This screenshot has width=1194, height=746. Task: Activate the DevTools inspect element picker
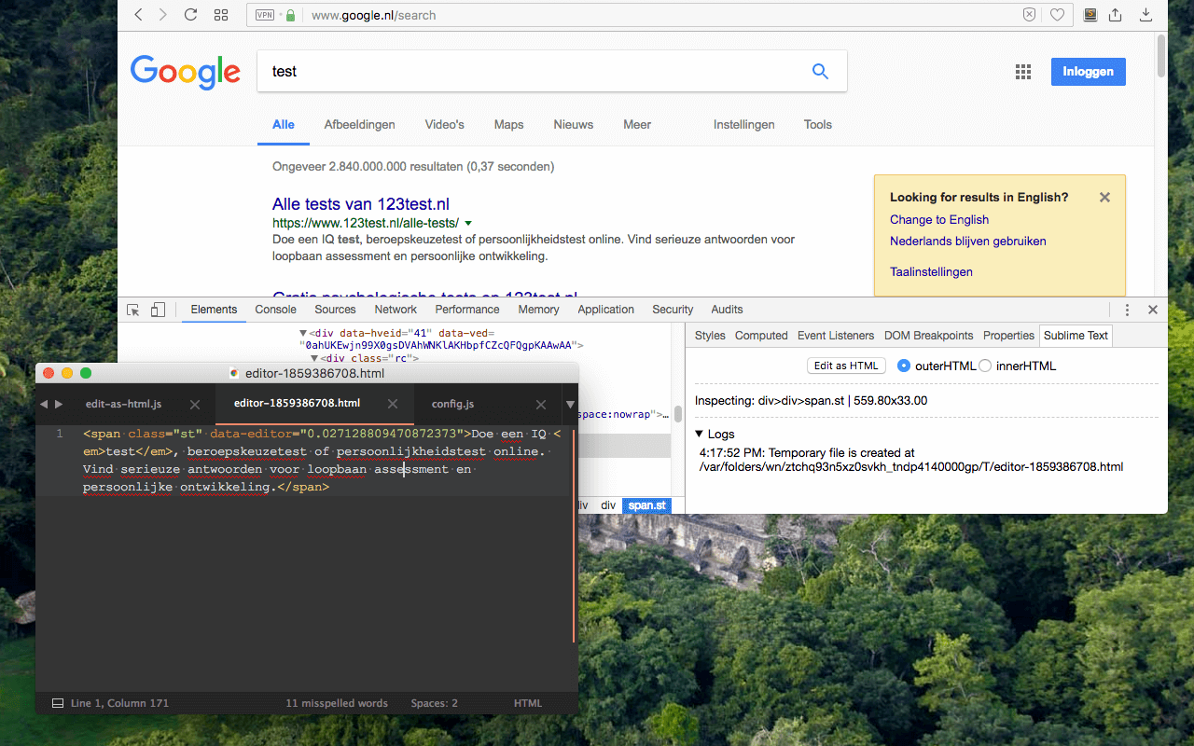133,310
